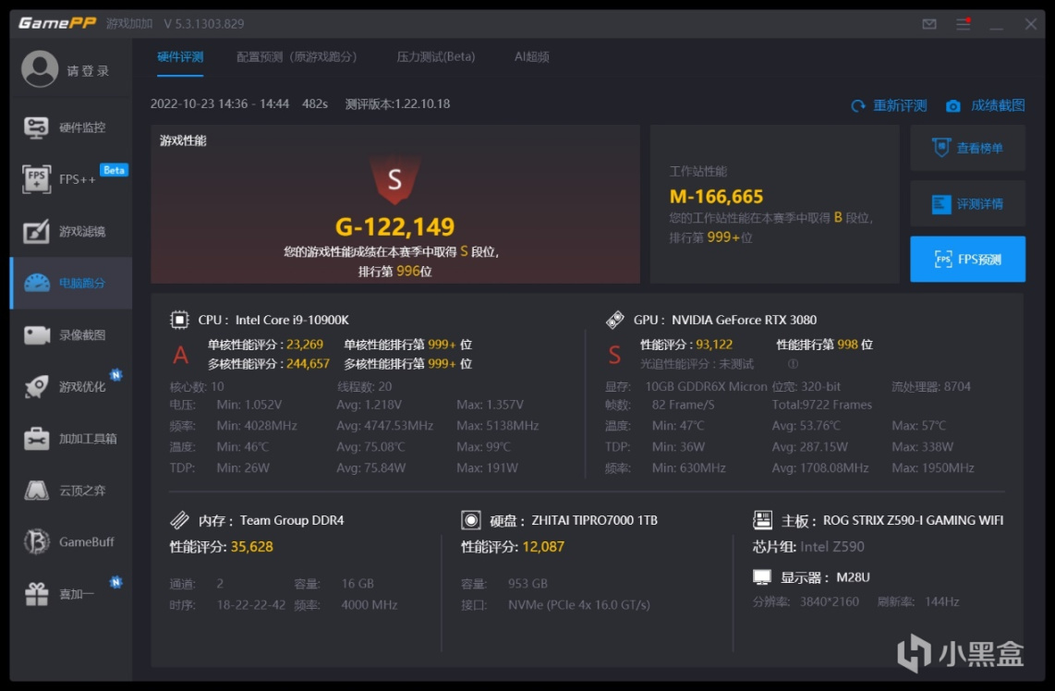Screen dimensions: 1055x691
Task: Click 测评版本:1.22.10.18 version text
Action: (397, 103)
